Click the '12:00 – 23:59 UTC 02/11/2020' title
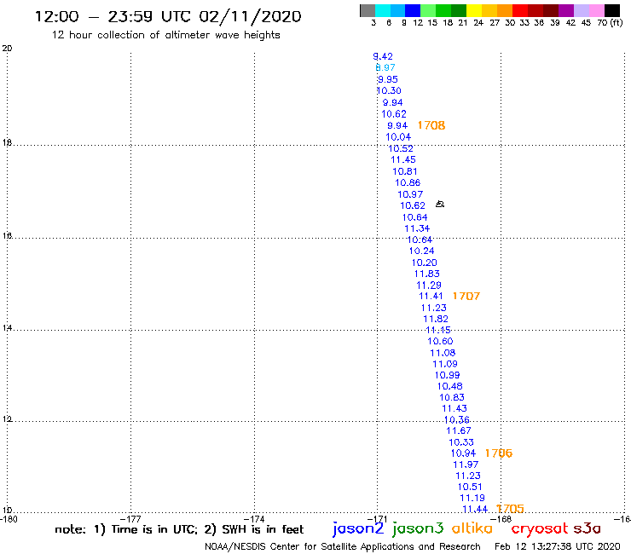 click(168, 16)
